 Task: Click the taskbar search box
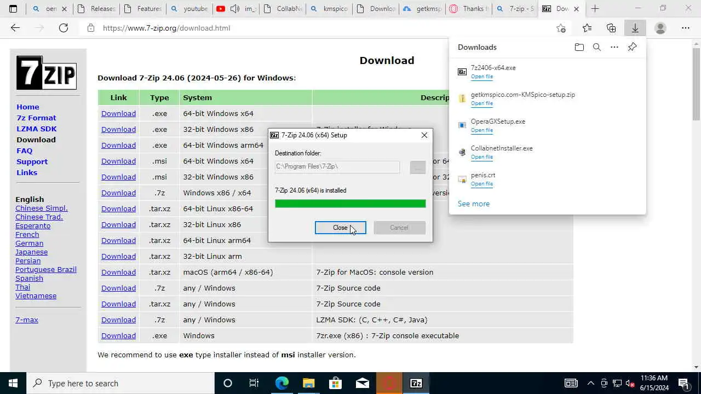point(120,383)
